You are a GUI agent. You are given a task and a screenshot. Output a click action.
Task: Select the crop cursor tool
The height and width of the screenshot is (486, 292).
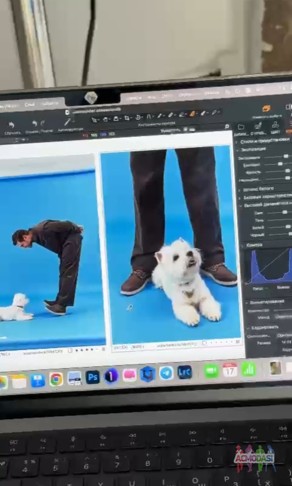coord(127,118)
